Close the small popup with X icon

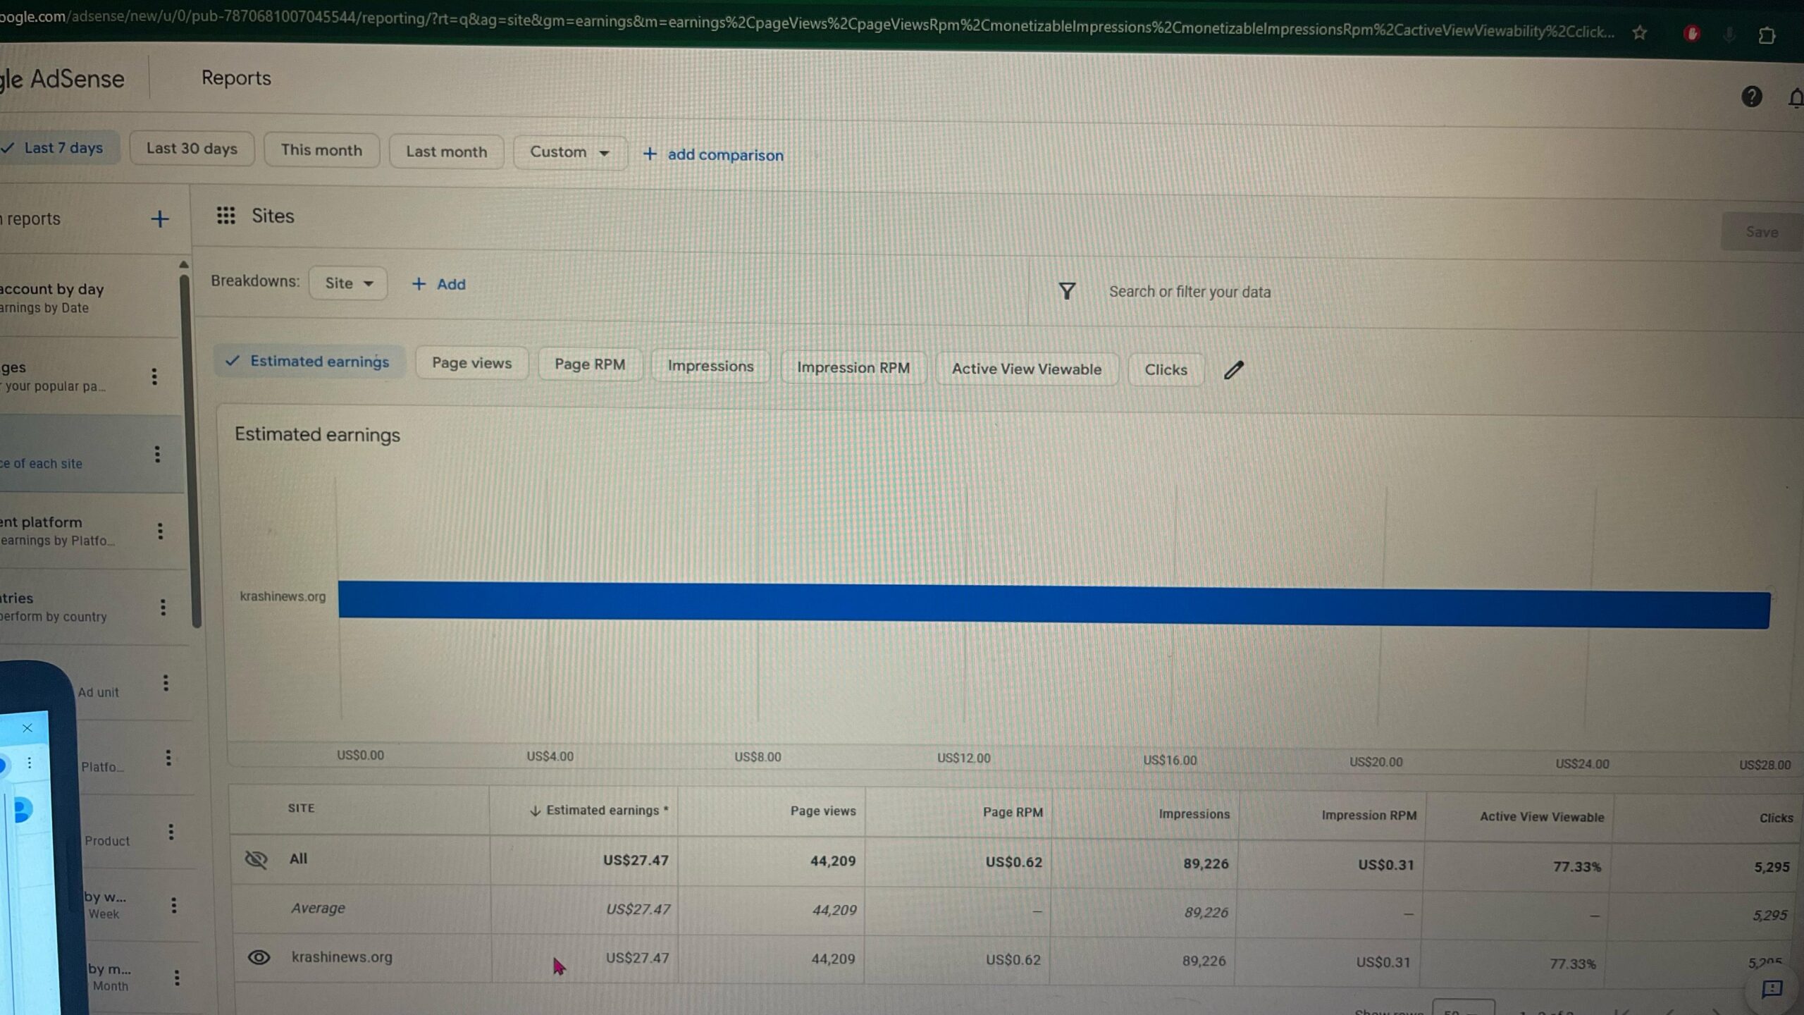[27, 728]
